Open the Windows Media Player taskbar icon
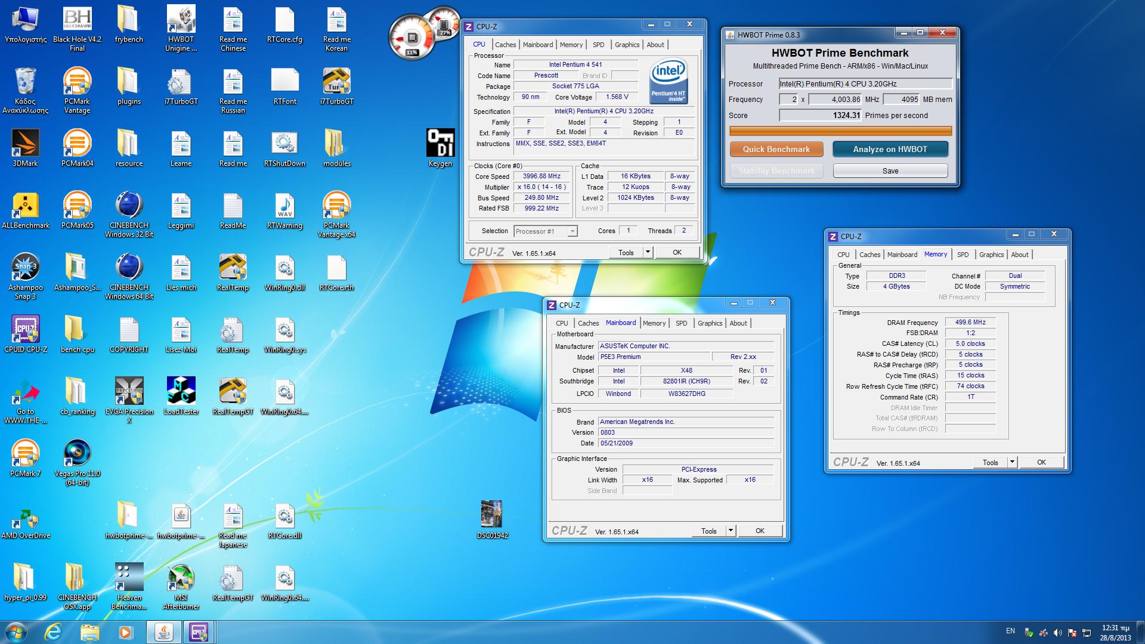The image size is (1145, 644). pyautogui.click(x=125, y=631)
